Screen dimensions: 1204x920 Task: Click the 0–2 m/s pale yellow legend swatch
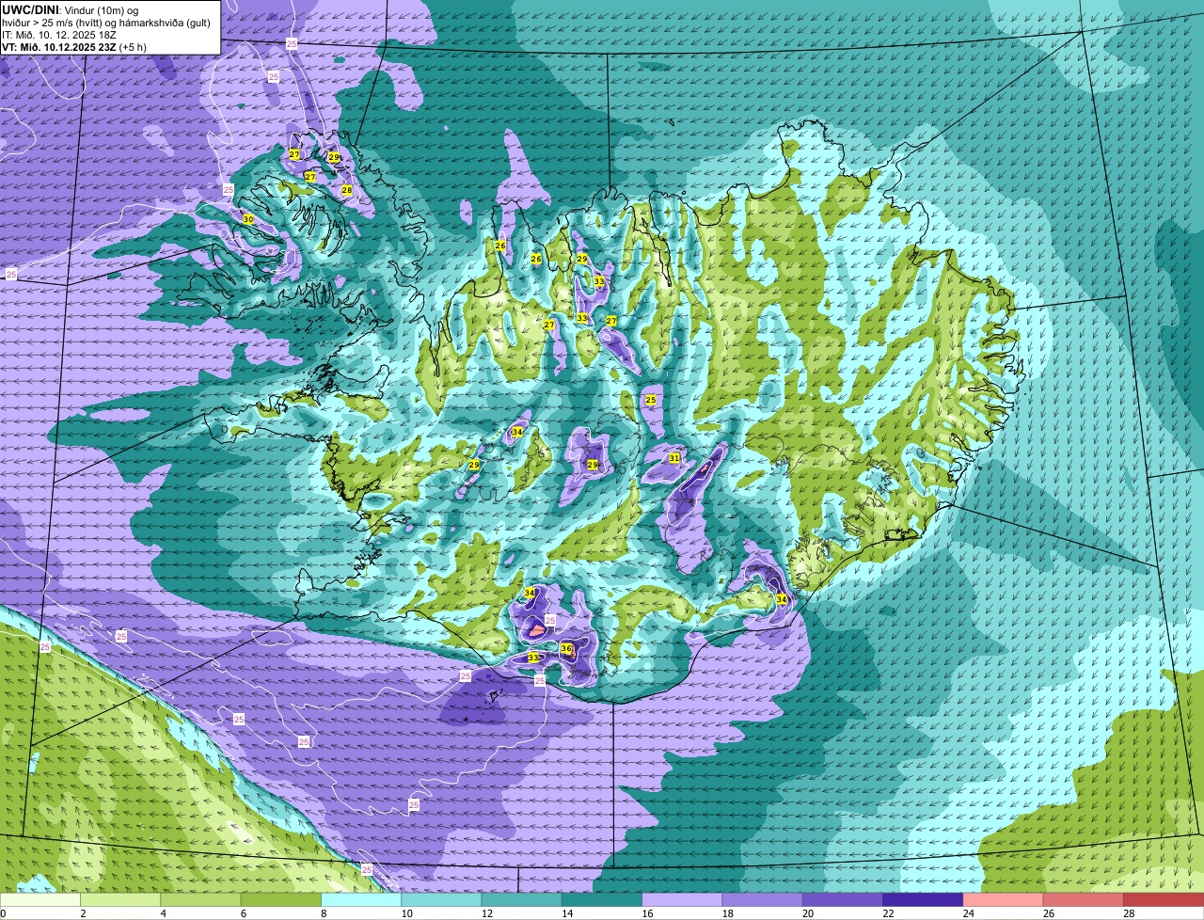pyautogui.click(x=40, y=899)
